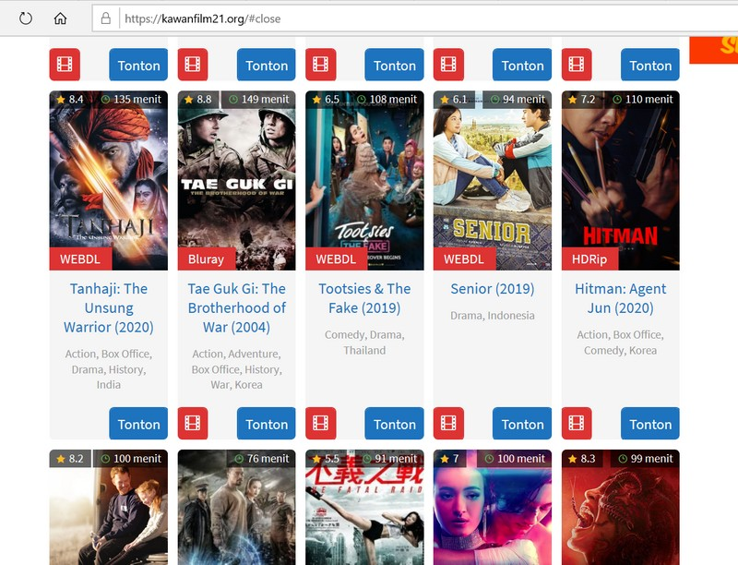Click the Tonton button above the Tanhaji poster
This screenshot has height=565, width=738.
coord(138,65)
